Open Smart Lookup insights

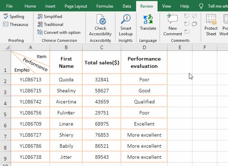pyautogui.click(x=125, y=25)
